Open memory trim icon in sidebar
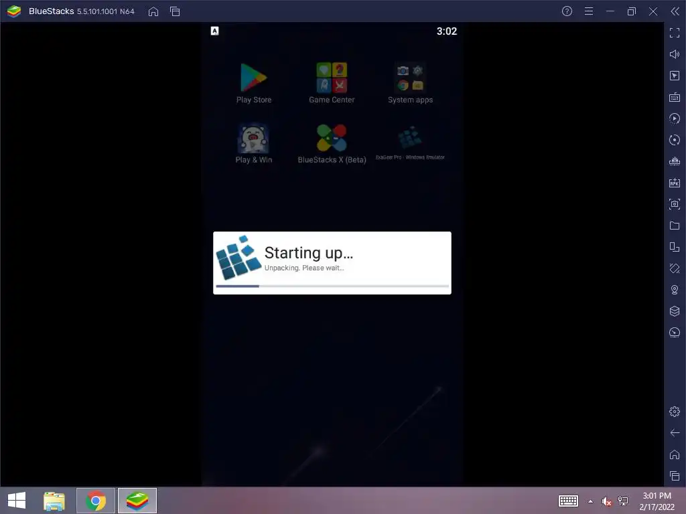This screenshot has height=514, width=686. [x=675, y=161]
